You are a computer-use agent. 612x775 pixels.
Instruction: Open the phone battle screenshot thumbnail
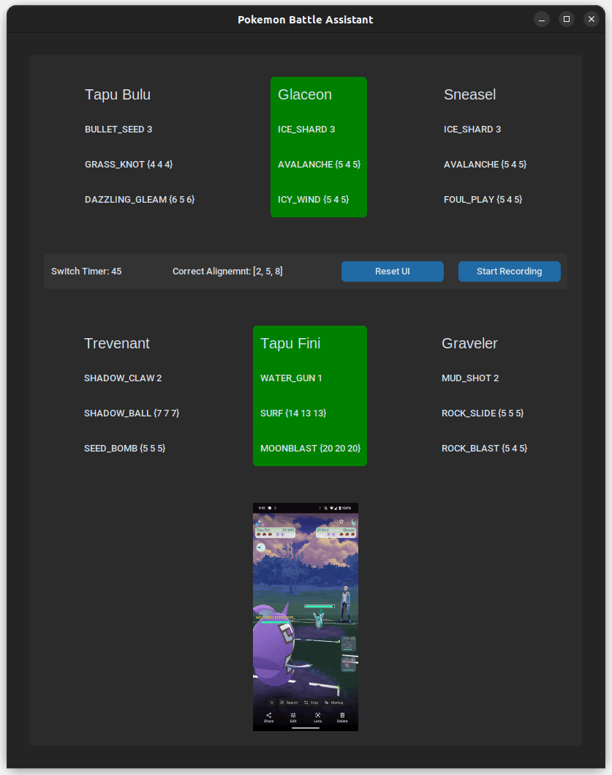coord(305,617)
